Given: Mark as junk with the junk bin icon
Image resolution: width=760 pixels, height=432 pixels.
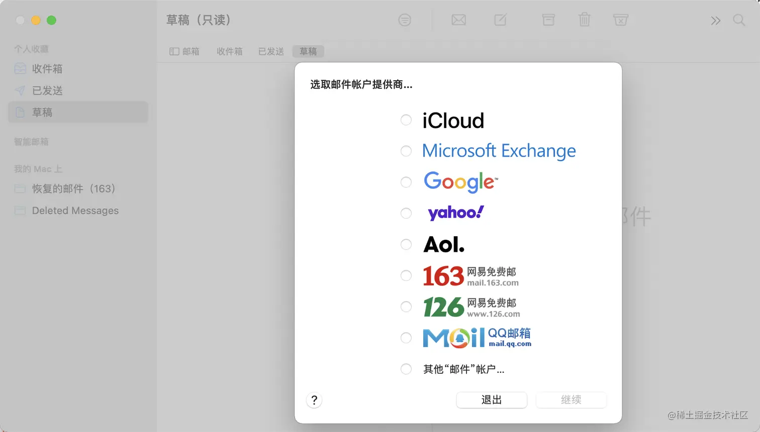Looking at the screenshot, I should (621, 20).
